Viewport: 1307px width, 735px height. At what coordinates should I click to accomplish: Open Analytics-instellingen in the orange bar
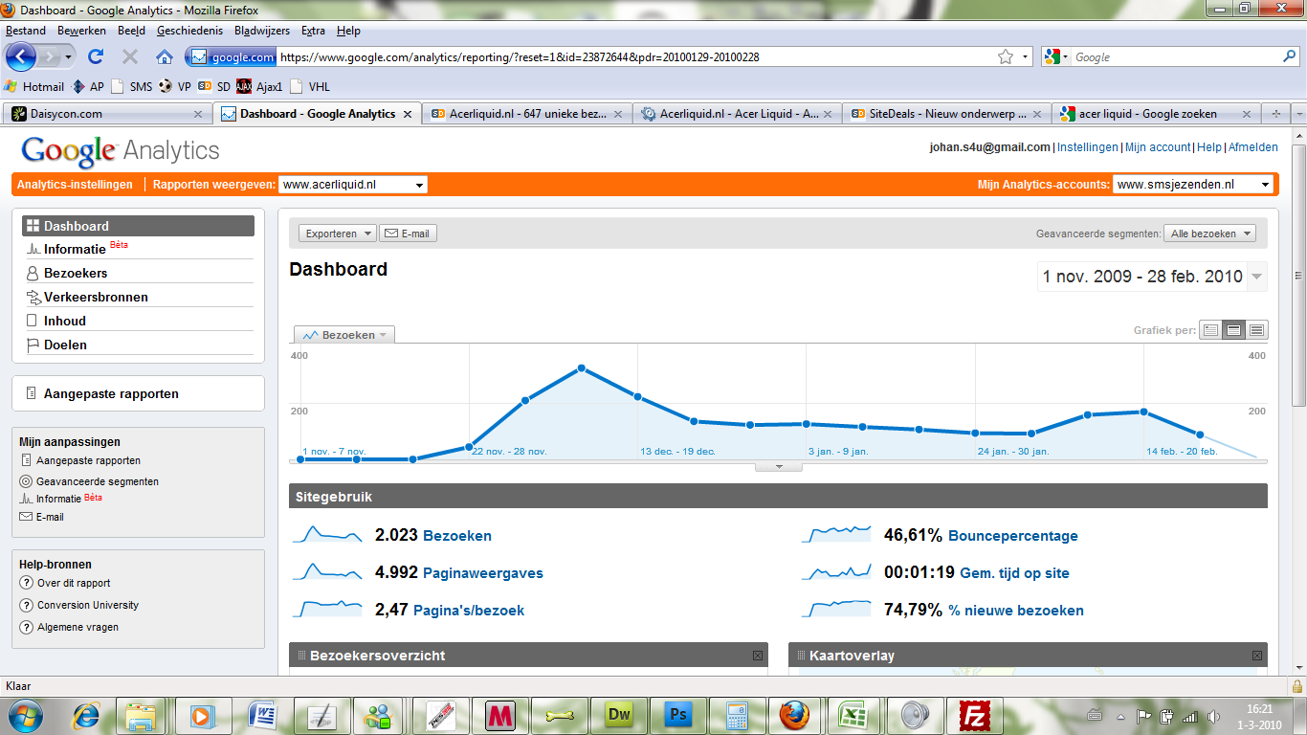coord(74,185)
